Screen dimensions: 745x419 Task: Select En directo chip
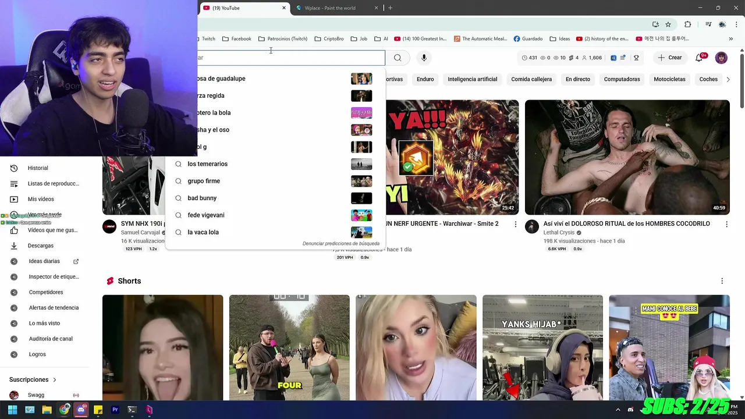(577, 79)
